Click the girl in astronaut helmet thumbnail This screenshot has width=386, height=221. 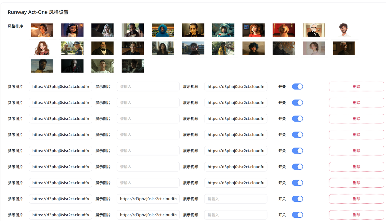coord(223,30)
